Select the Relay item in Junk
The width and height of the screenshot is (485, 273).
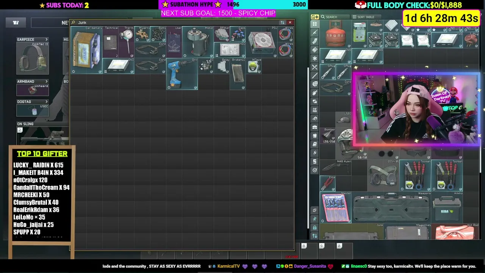click(222, 66)
